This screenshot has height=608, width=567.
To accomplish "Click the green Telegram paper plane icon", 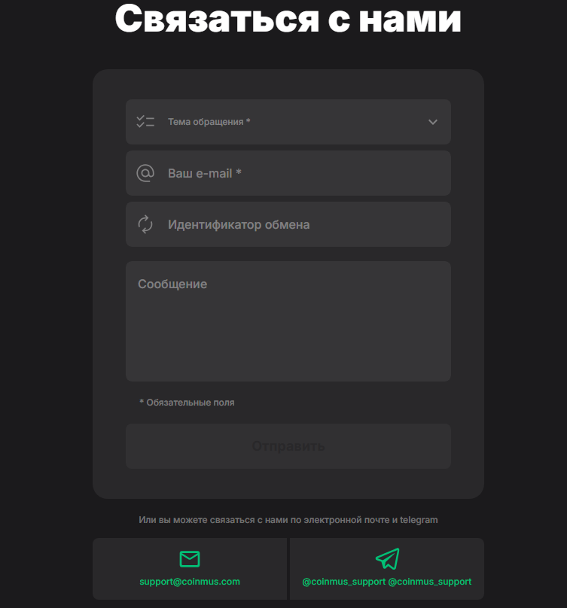I will click(387, 558).
